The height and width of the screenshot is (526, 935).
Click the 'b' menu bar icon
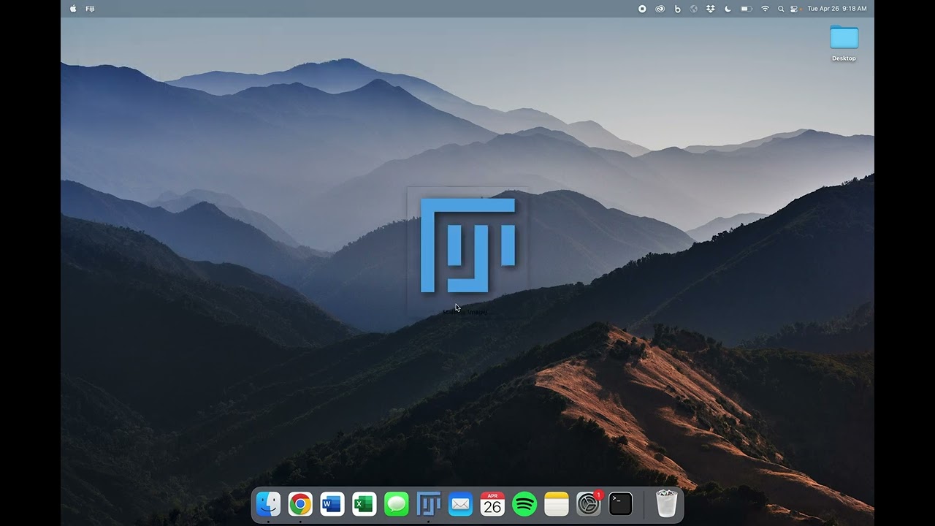(x=677, y=9)
